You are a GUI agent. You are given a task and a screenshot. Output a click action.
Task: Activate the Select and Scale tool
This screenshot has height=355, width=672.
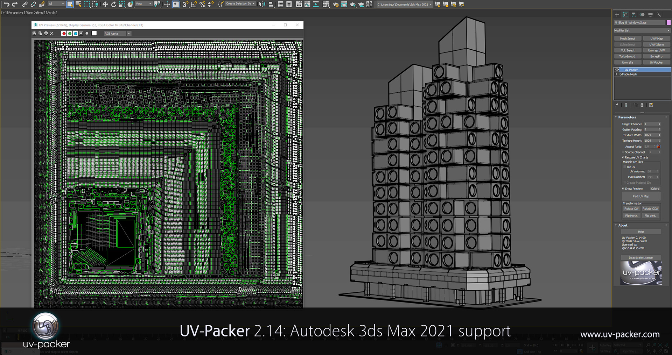pyautogui.click(x=122, y=4)
